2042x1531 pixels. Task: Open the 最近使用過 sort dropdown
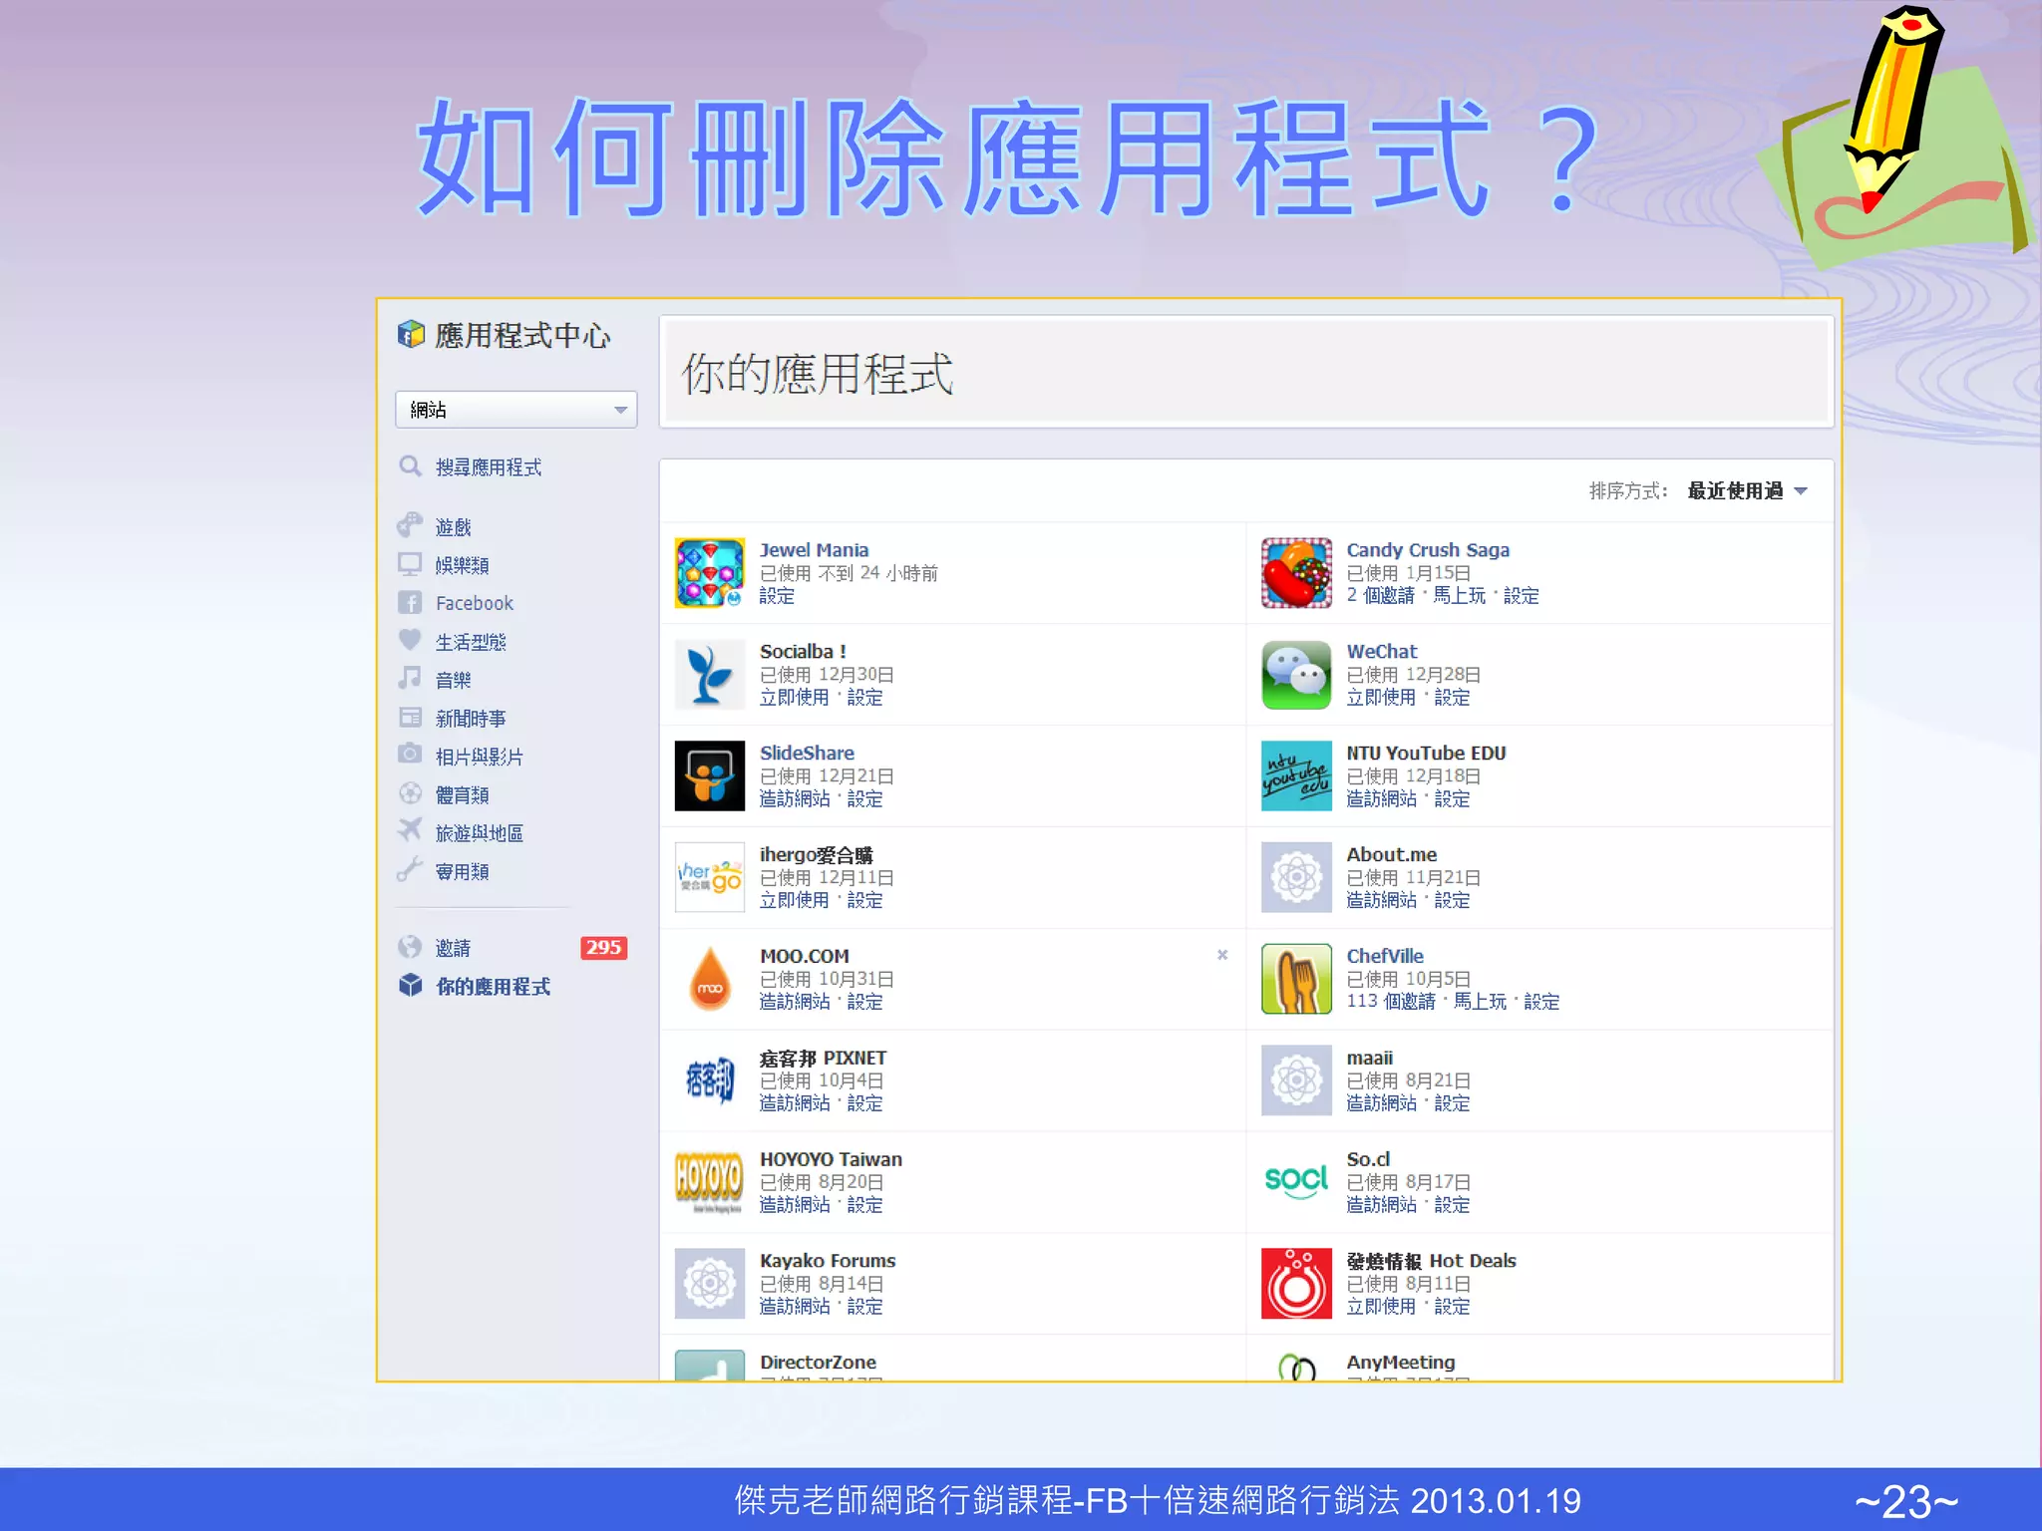[1747, 490]
